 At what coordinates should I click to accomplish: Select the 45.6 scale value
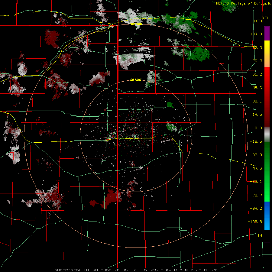tap(257, 88)
